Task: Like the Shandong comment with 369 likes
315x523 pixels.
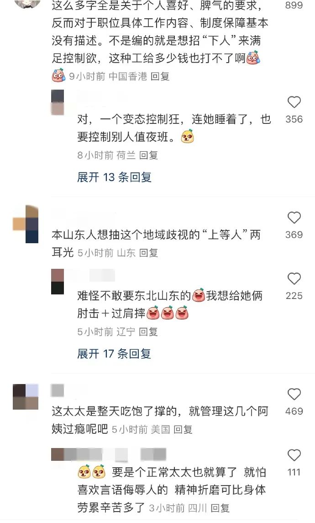Action: (294, 218)
